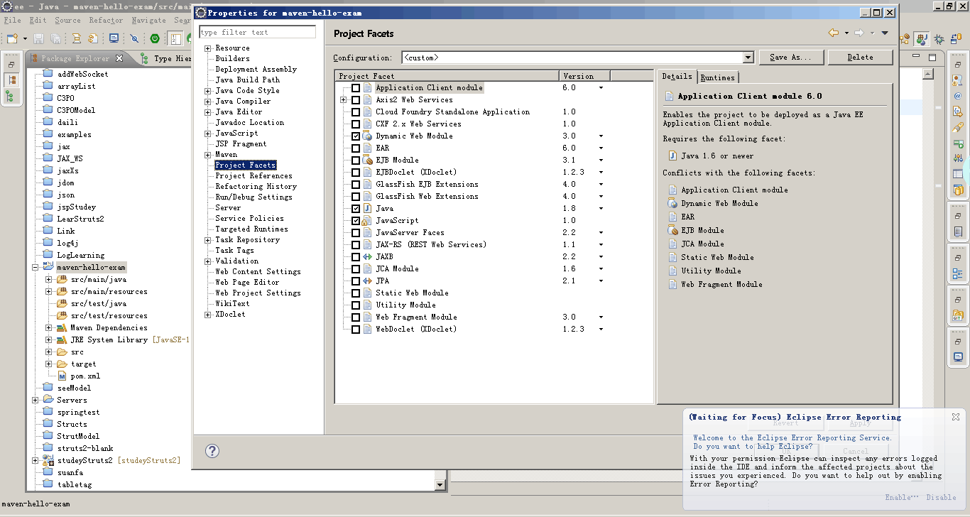The width and height of the screenshot is (970, 517).
Task: Switch to the Details tab
Action: tap(677, 77)
